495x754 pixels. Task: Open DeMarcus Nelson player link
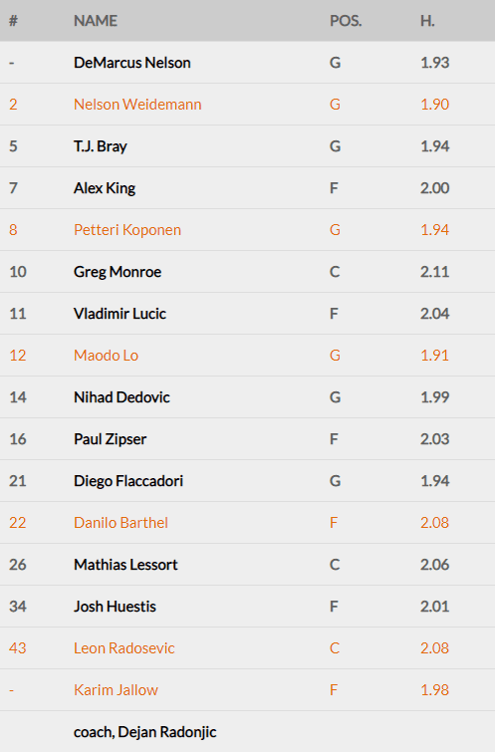point(131,63)
